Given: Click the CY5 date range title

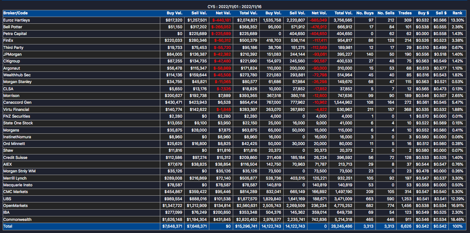Looking at the screenshot, I should (x=235, y=6).
